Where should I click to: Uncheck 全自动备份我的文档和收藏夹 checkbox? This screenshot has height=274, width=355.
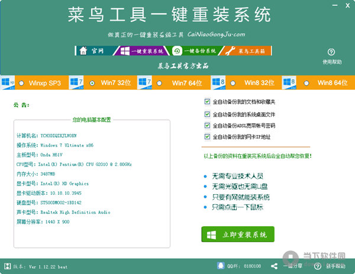coord(207,102)
